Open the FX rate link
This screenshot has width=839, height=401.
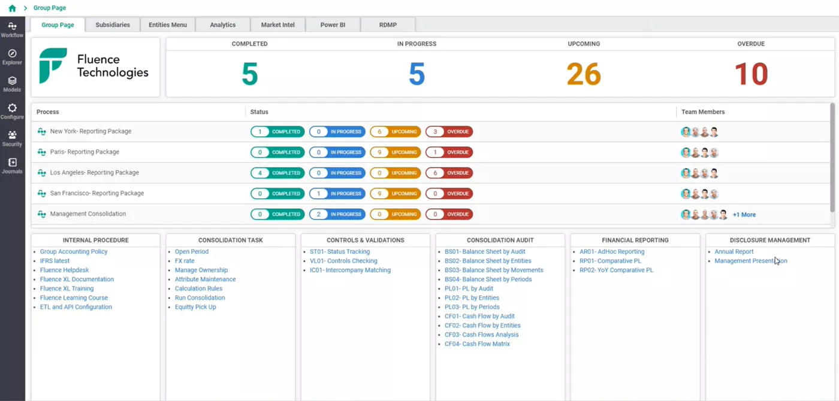click(x=185, y=261)
